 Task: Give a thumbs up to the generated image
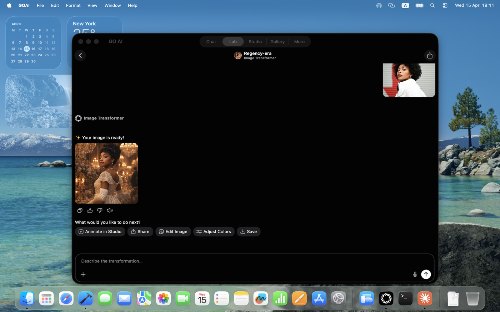click(90, 210)
